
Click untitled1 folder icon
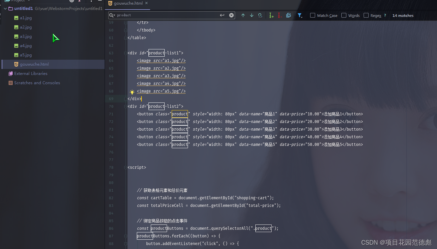click(11, 9)
